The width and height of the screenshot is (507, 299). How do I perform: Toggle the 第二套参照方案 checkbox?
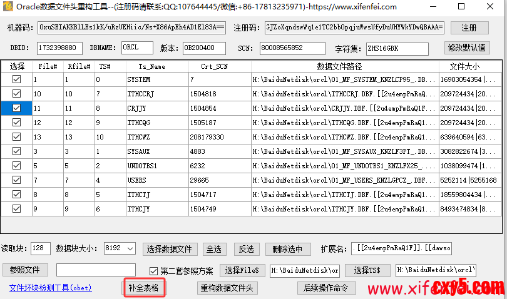[153, 271]
